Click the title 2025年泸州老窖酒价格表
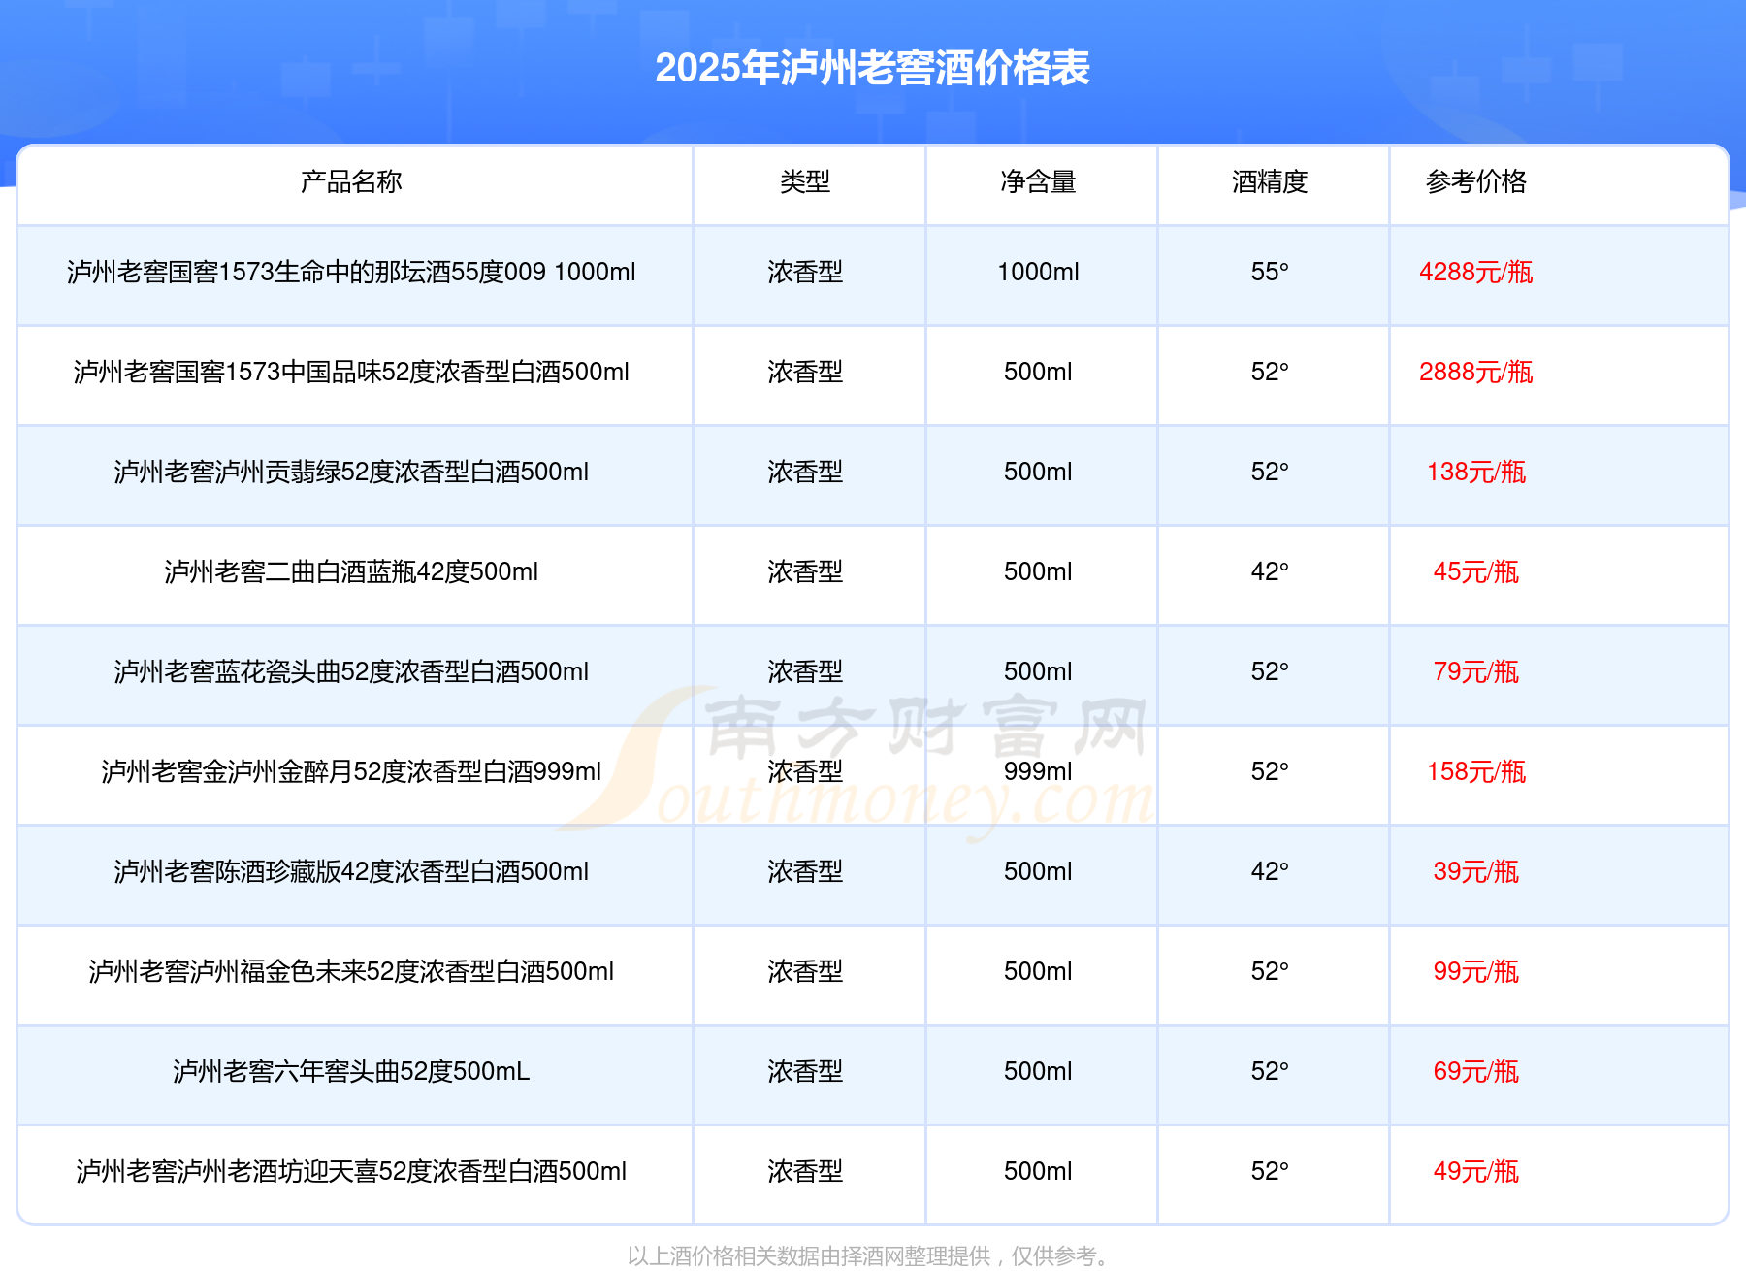This screenshot has height=1271, width=1746. coord(872,68)
